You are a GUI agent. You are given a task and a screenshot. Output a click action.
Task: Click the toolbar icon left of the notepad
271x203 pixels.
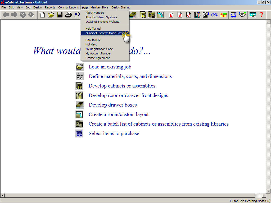197,15
